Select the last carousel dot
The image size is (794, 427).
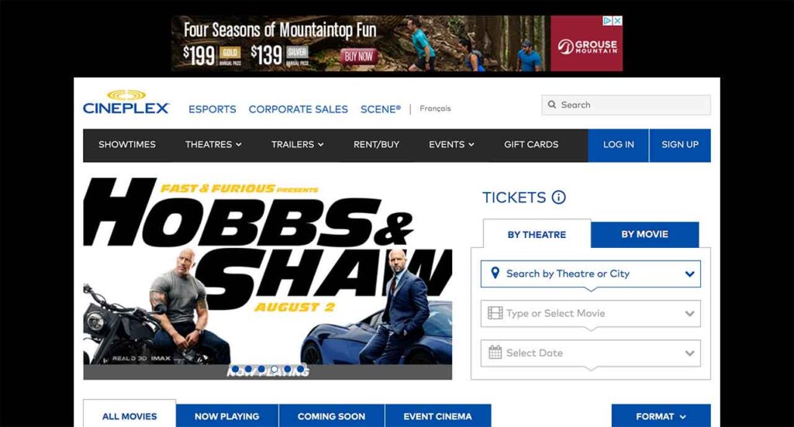tap(300, 370)
